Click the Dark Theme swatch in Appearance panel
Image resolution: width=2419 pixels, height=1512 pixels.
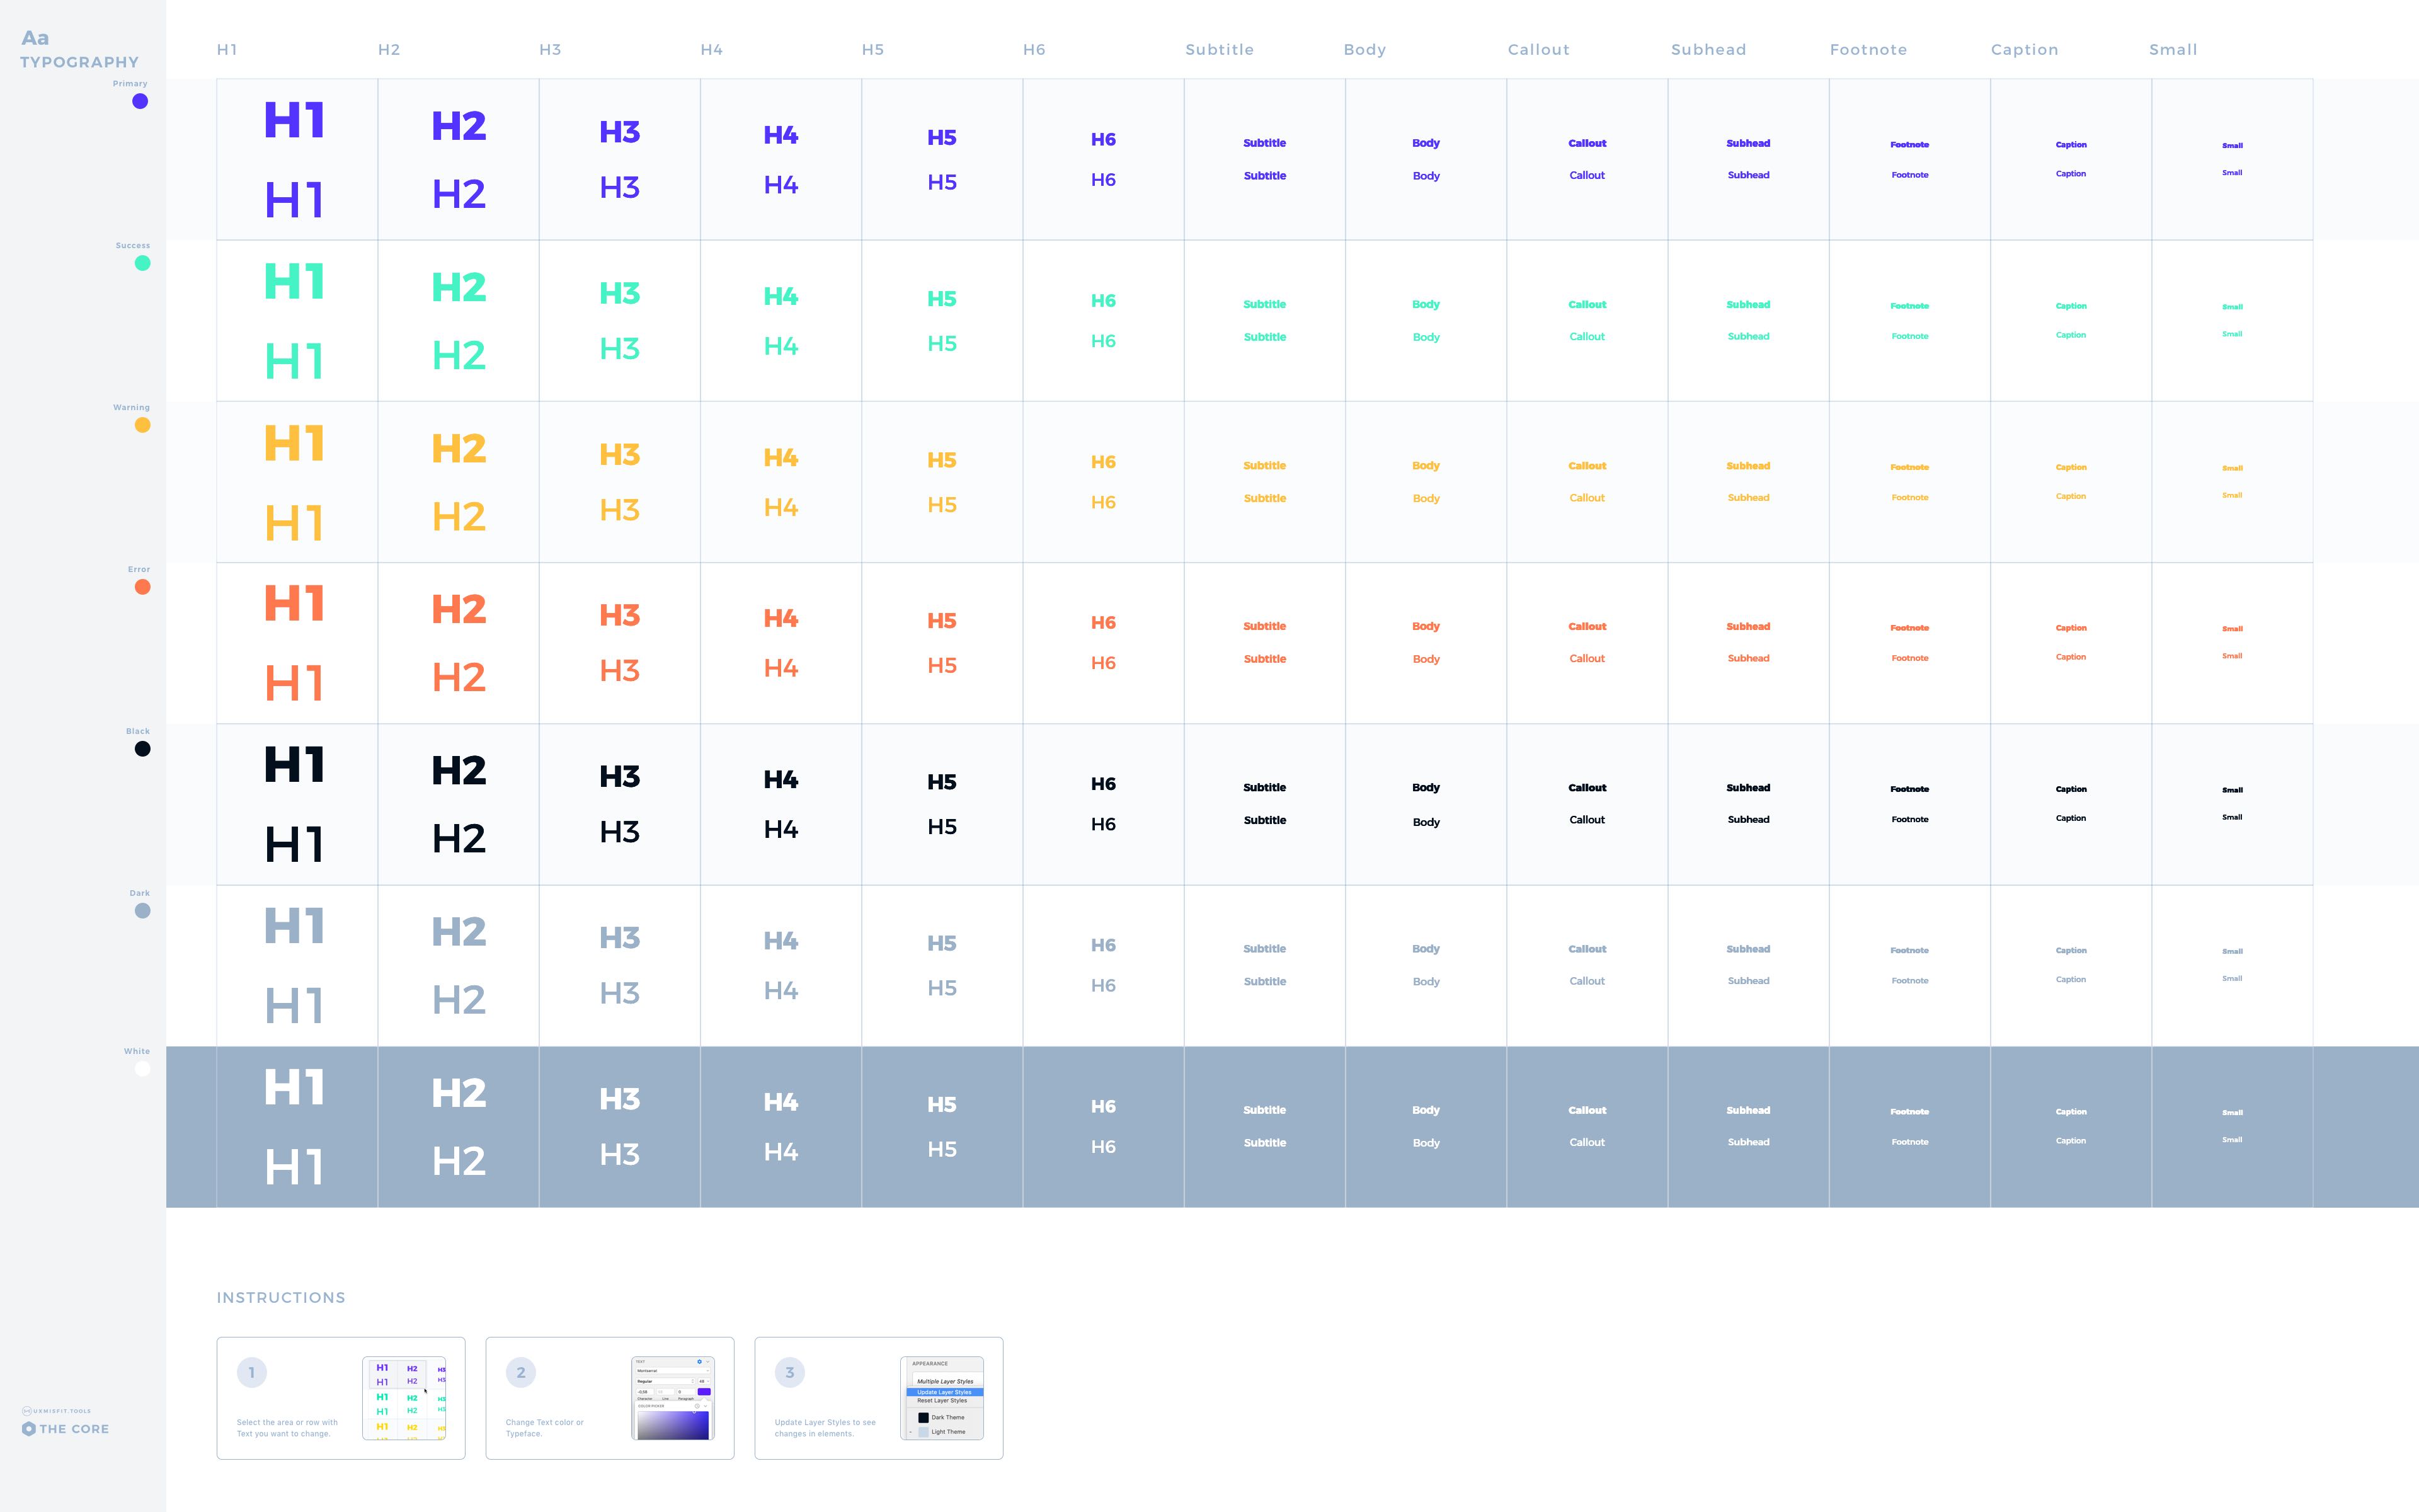point(924,1418)
